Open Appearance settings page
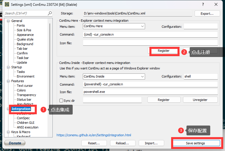 point(25,35)
